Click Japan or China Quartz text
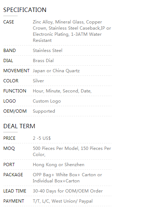 [56, 71]
